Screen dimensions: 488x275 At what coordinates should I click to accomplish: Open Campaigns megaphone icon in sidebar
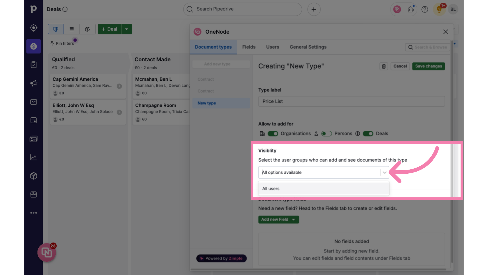click(34, 83)
